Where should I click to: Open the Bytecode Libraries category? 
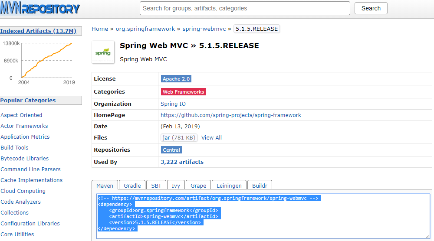point(25,158)
